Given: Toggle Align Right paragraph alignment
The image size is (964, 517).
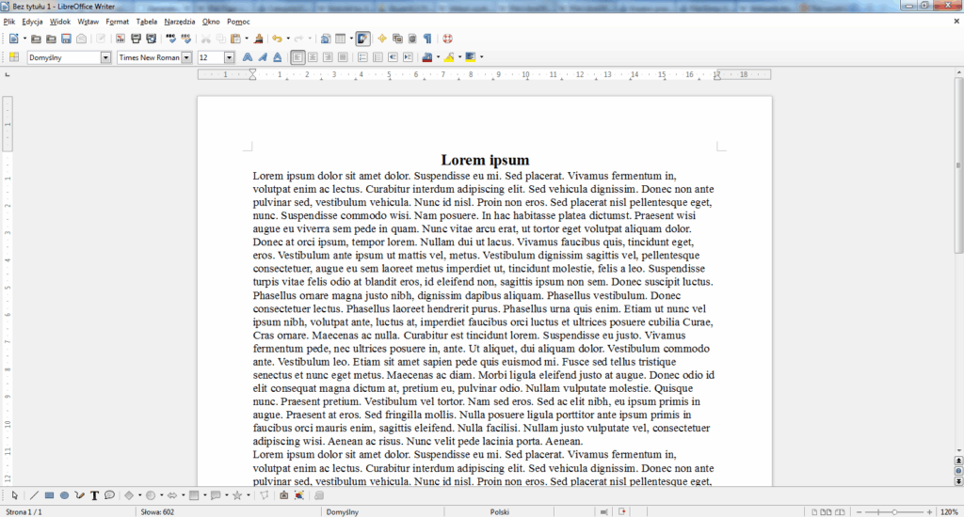Looking at the screenshot, I should [328, 57].
